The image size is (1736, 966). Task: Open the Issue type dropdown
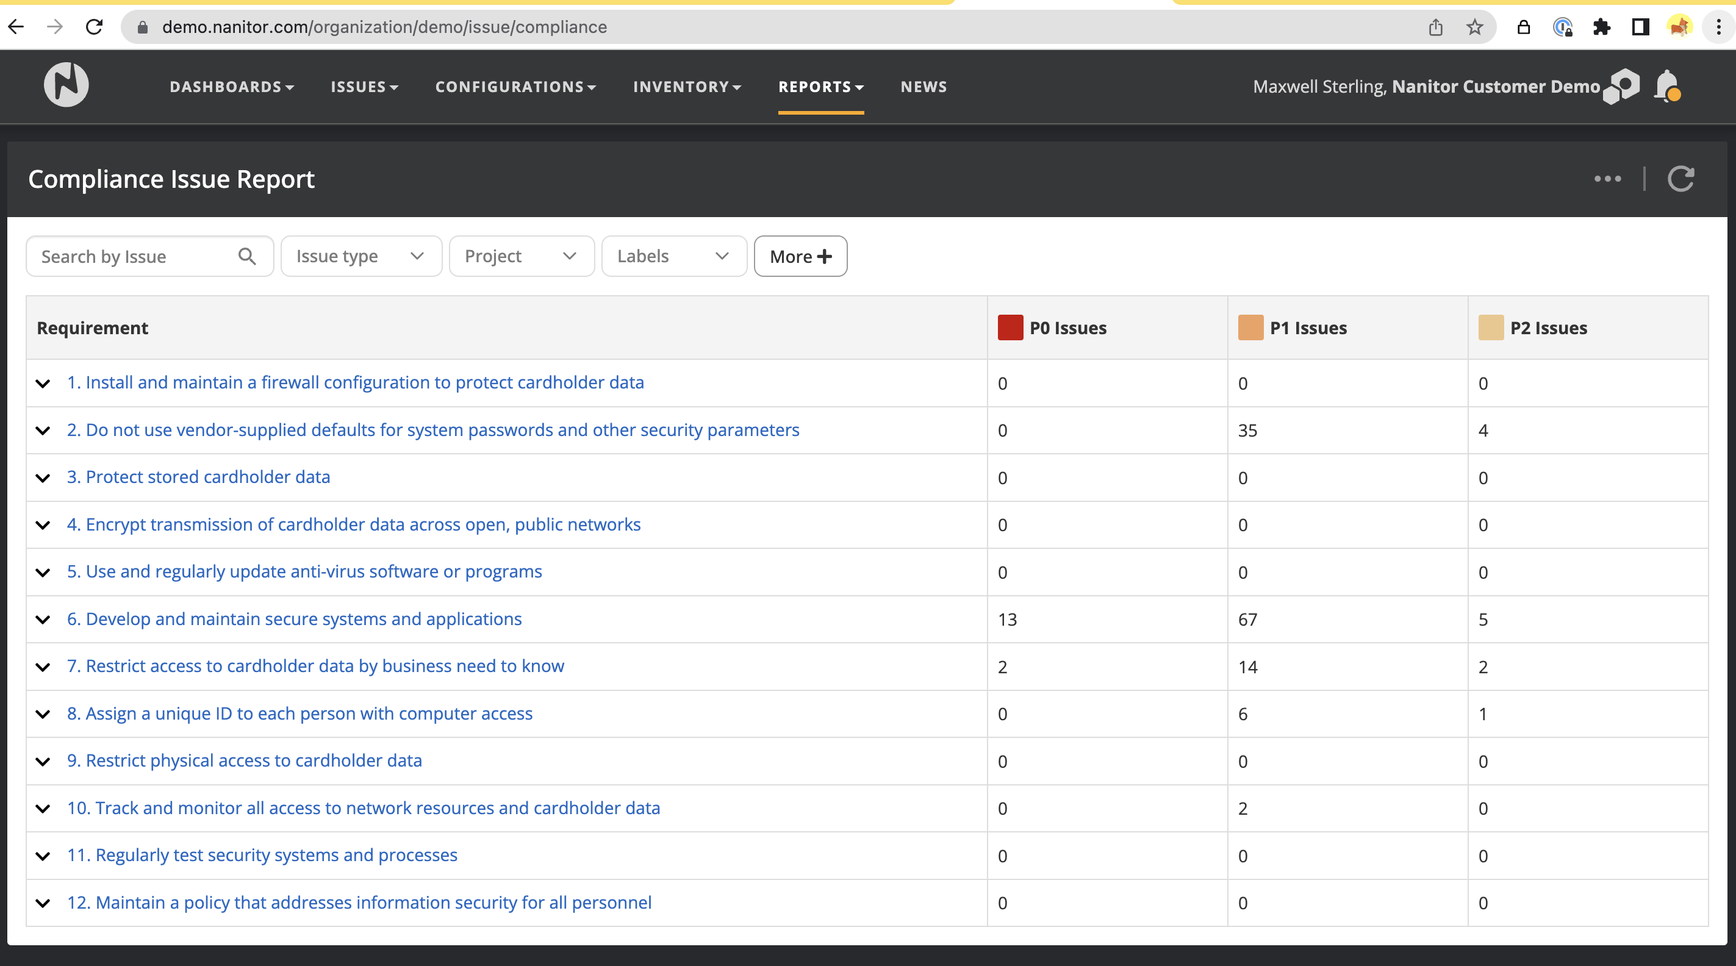(x=360, y=257)
